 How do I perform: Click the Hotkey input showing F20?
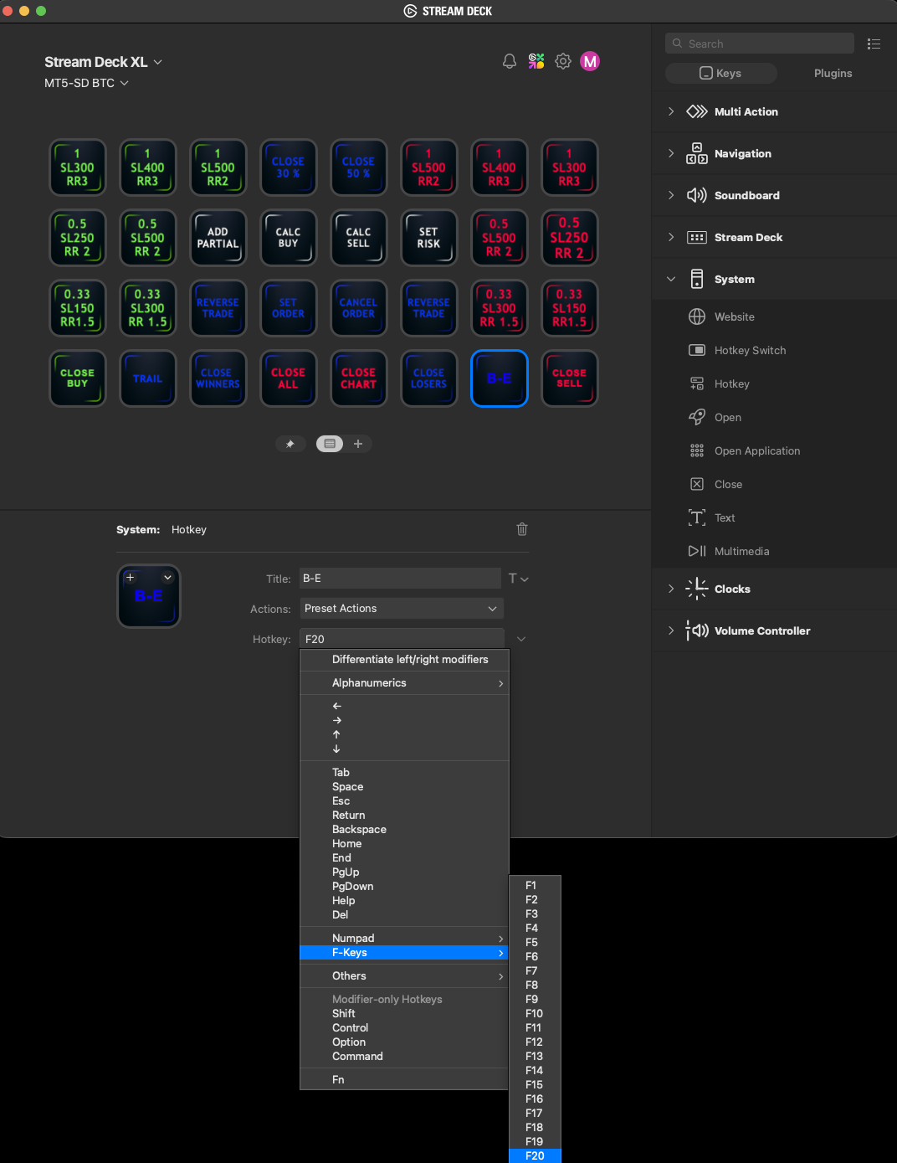pos(402,639)
